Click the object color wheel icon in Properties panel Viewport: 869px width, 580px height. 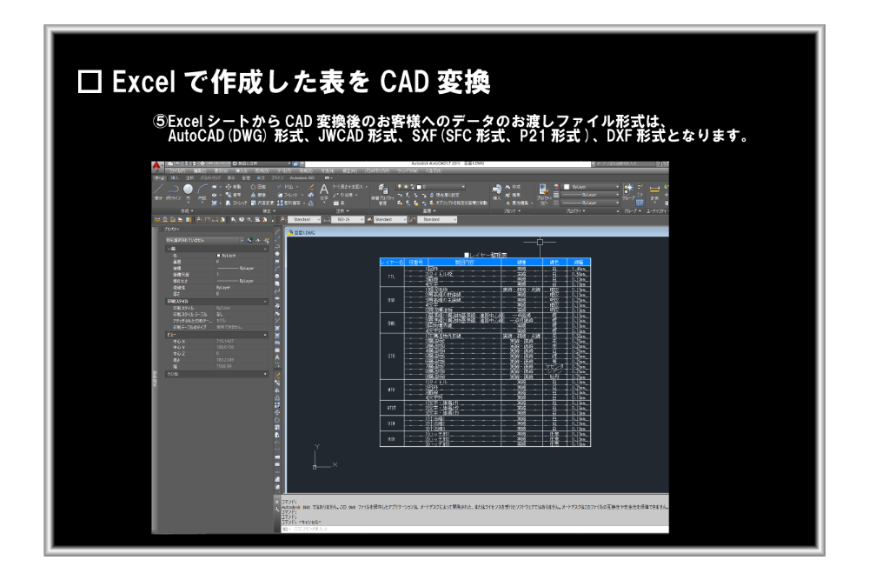coord(556,187)
